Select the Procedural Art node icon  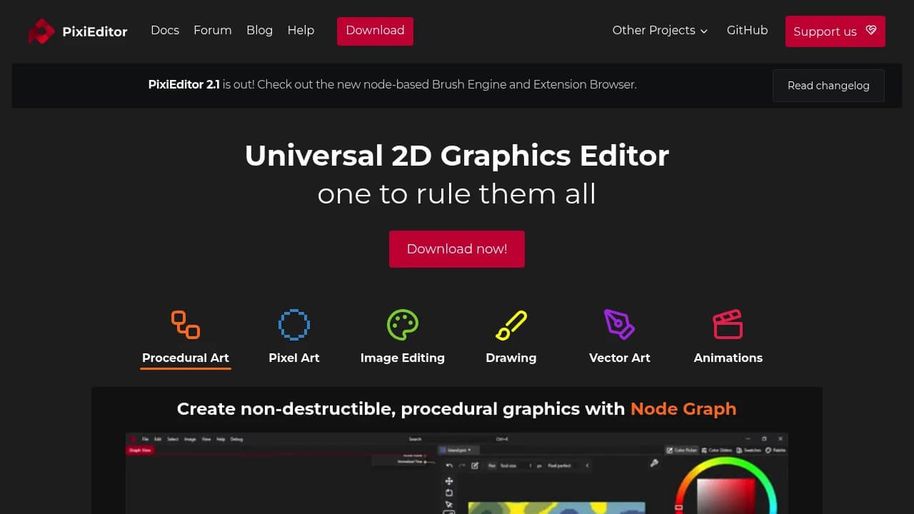tap(186, 325)
